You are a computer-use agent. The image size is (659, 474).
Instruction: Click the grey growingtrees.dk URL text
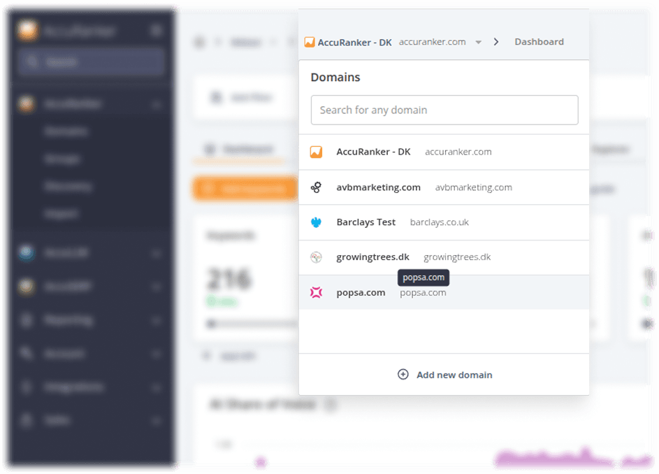click(x=457, y=257)
